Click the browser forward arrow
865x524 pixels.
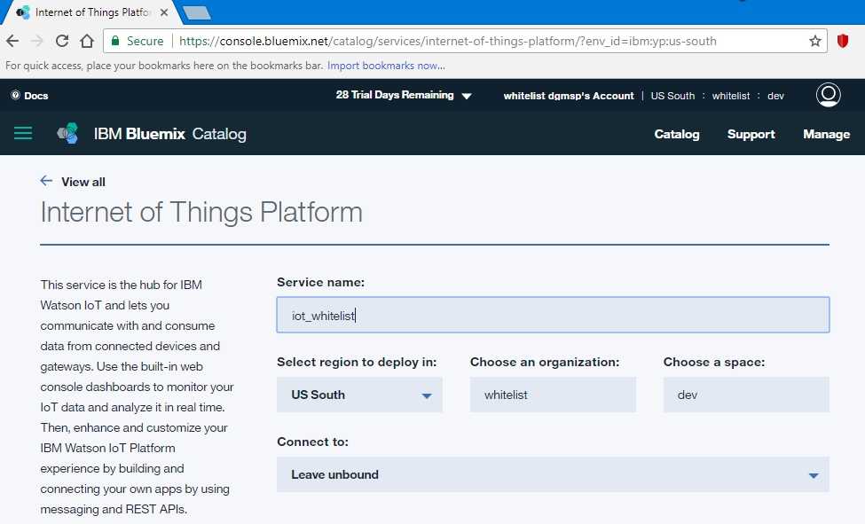(37, 41)
